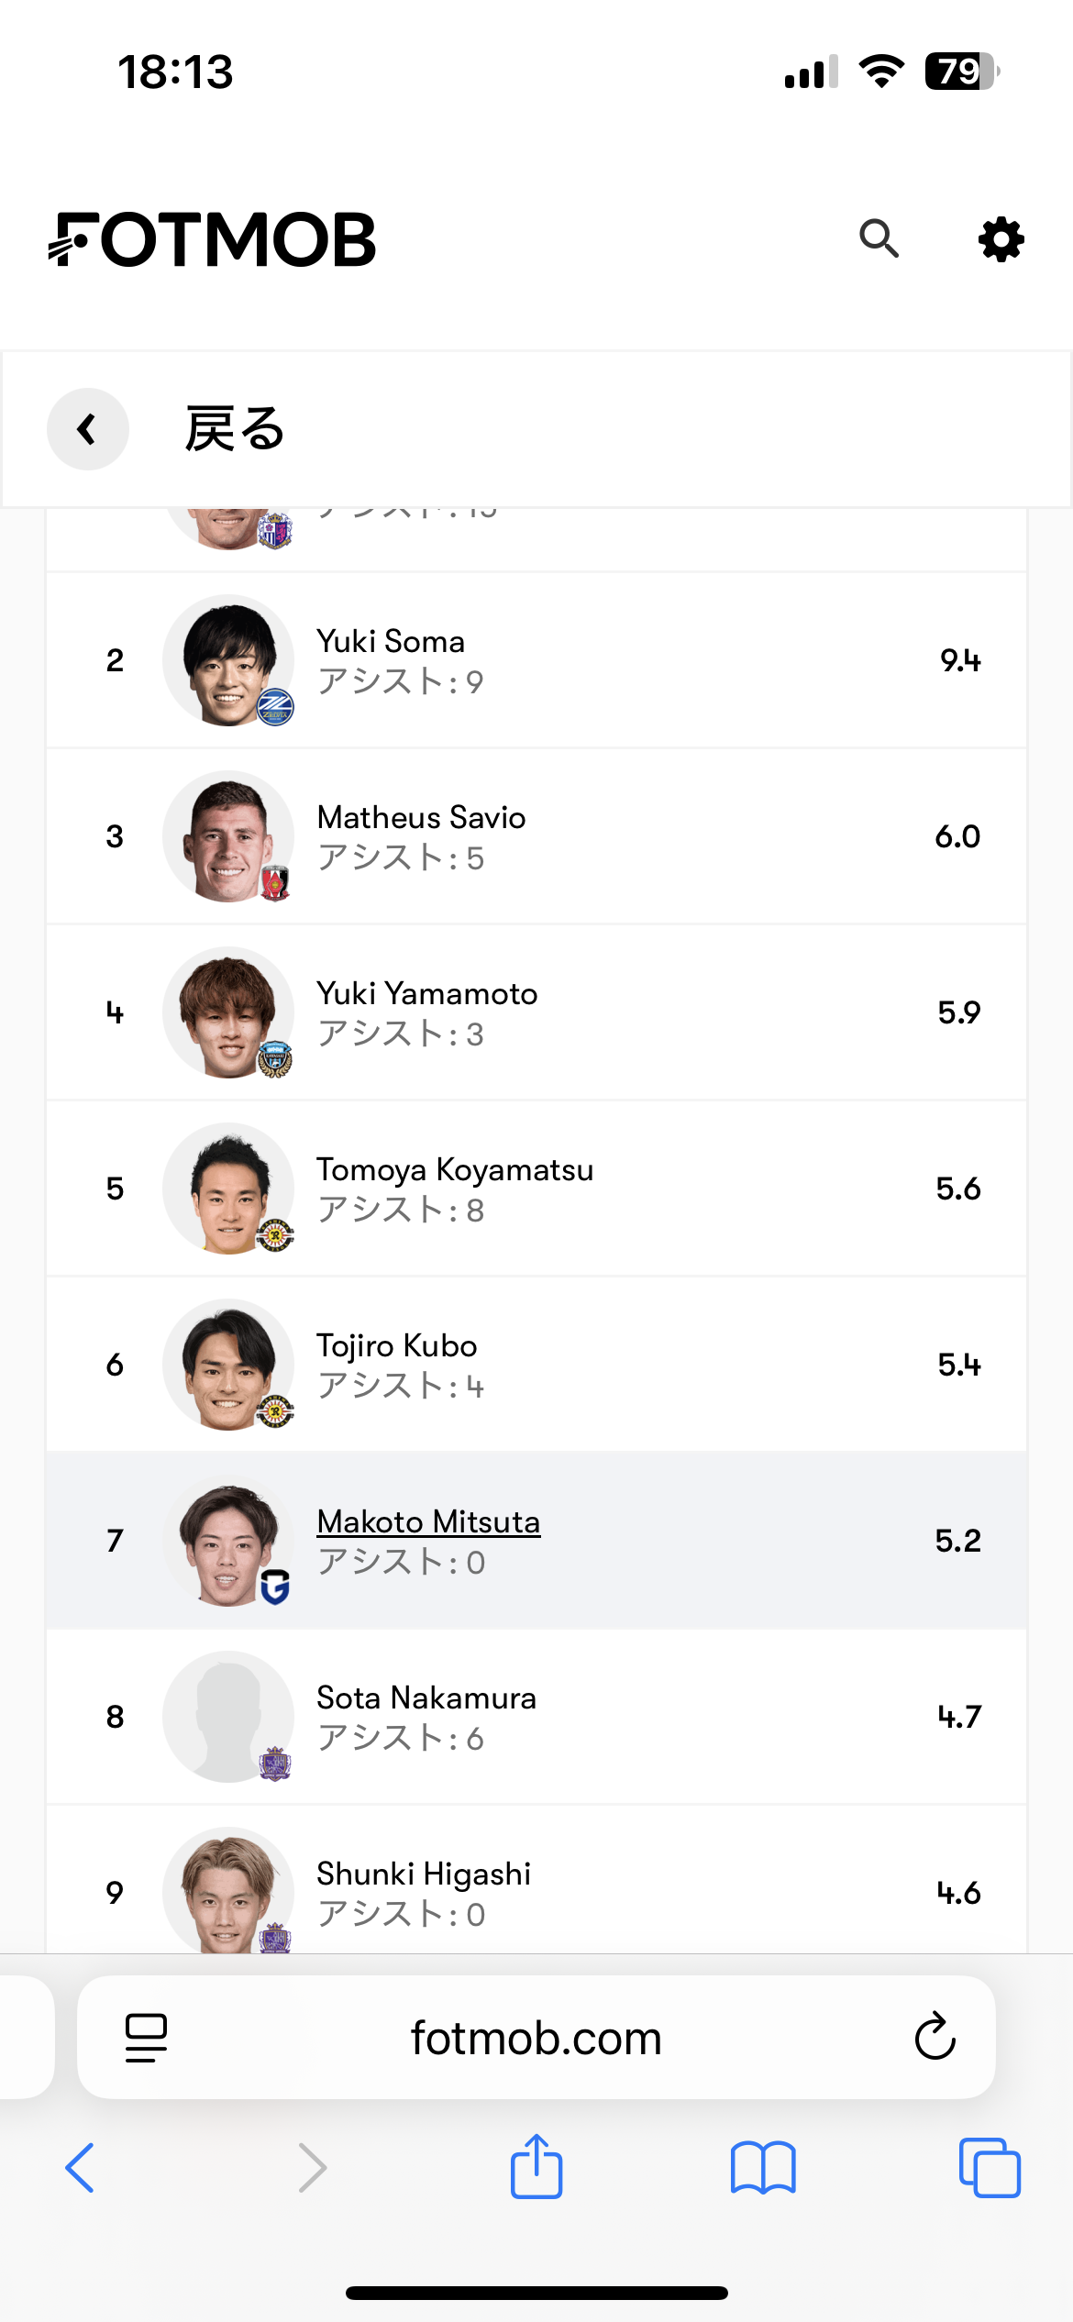The height and width of the screenshot is (2322, 1073).
Task: Go back with Safari's back arrow
Action: tap(81, 2168)
